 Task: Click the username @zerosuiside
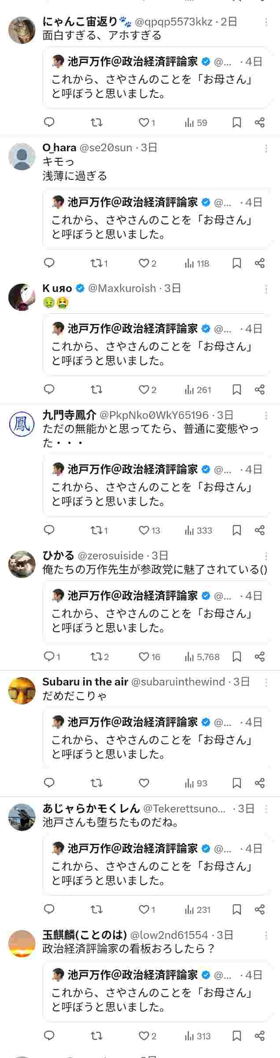pyautogui.click(x=112, y=557)
